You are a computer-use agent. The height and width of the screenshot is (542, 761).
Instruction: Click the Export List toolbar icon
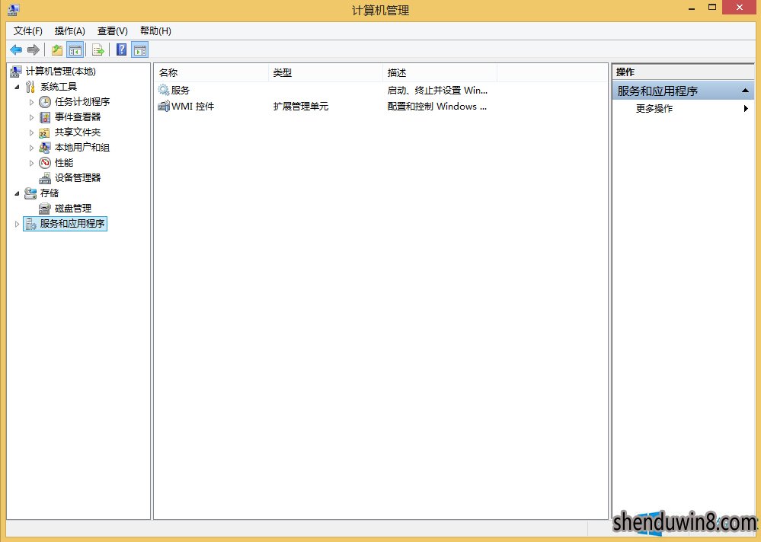point(98,49)
